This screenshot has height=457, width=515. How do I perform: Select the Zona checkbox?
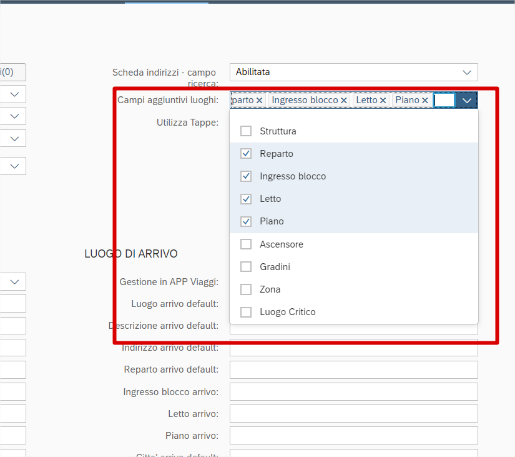[246, 289]
